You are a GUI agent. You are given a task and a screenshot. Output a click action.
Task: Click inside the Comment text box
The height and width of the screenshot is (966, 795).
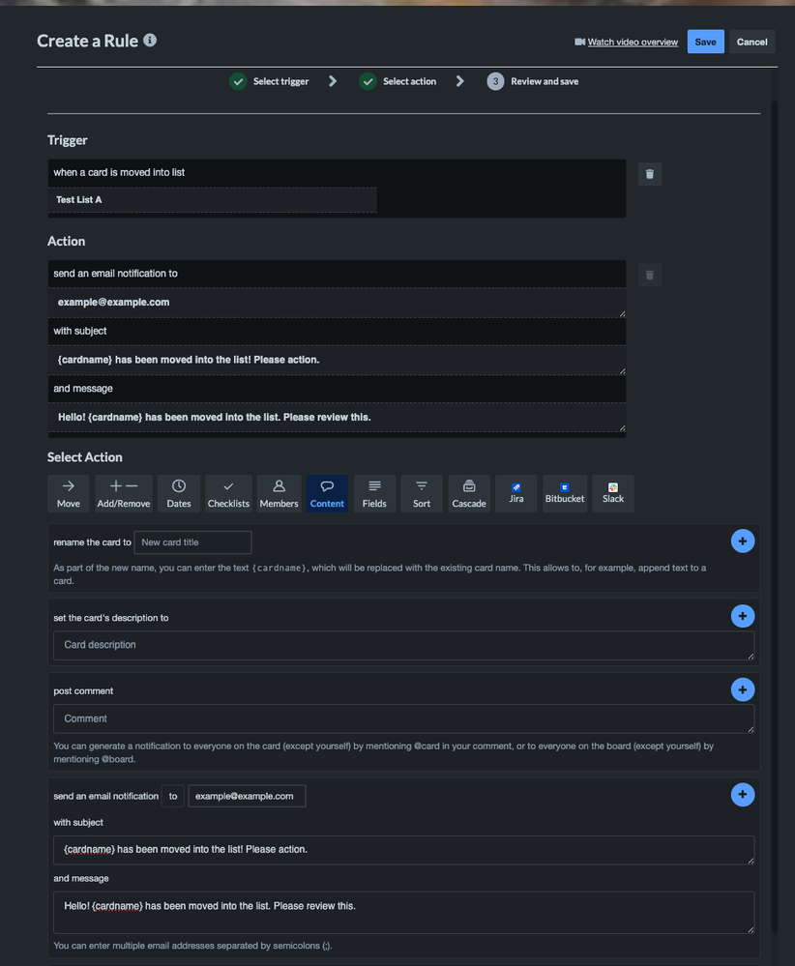pyautogui.click(x=403, y=718)
